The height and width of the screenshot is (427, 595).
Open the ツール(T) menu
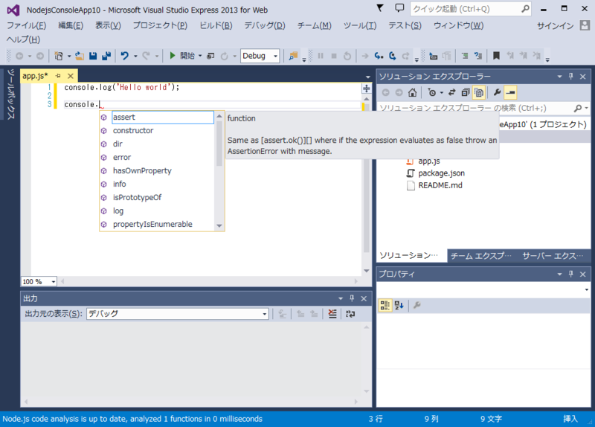click(x=360, y=25)
